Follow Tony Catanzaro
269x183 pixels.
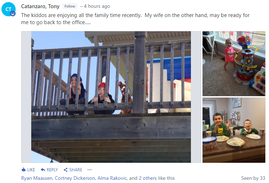tap(70, 6)
